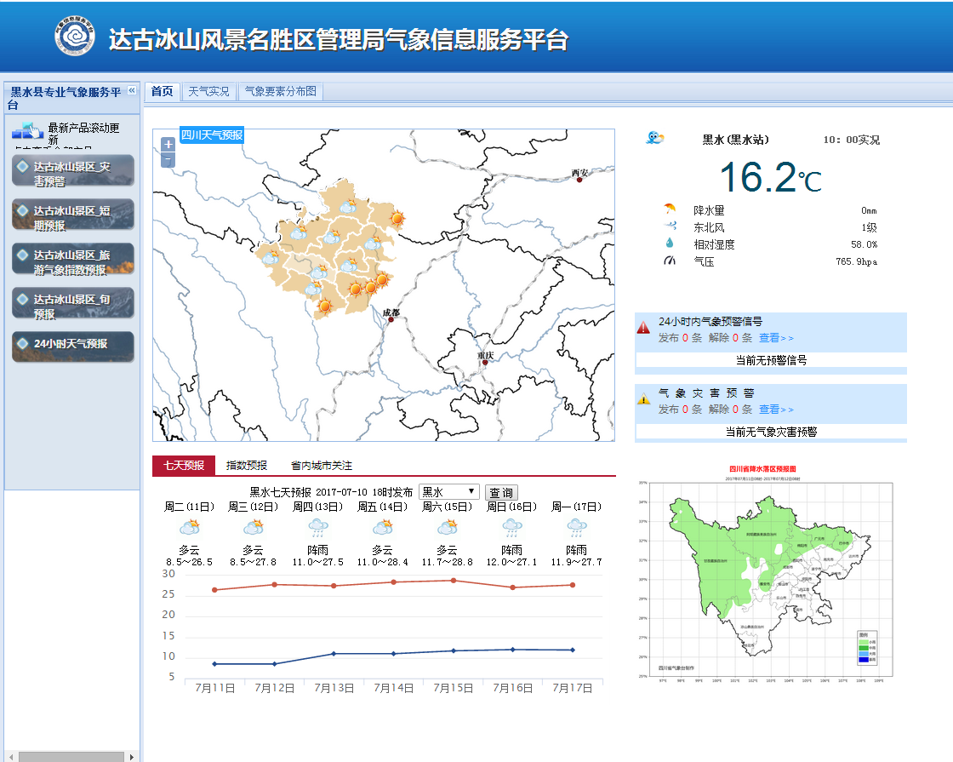Click the map zoom out minus button
The image size is (953, 762).
(168, 159)
